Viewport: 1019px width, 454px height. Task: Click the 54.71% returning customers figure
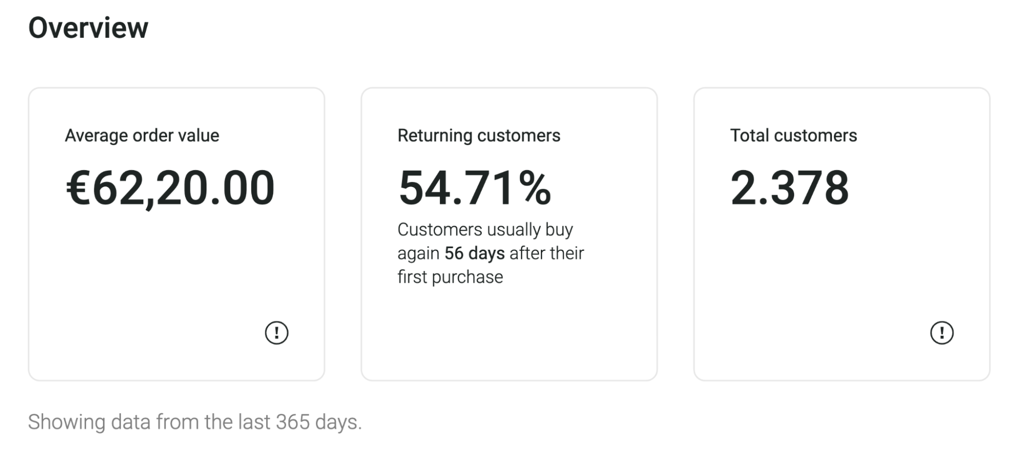475,188
